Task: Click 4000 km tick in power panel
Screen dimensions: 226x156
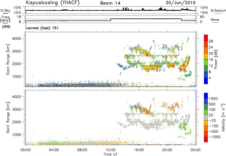Action: (17, 39)
